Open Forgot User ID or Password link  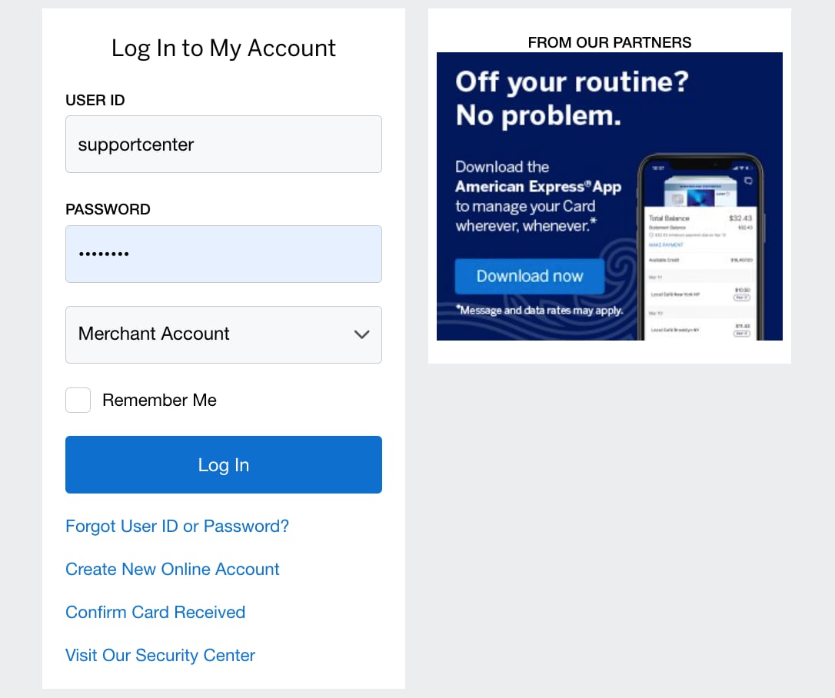pyautogui.click(x=177, y=527)
